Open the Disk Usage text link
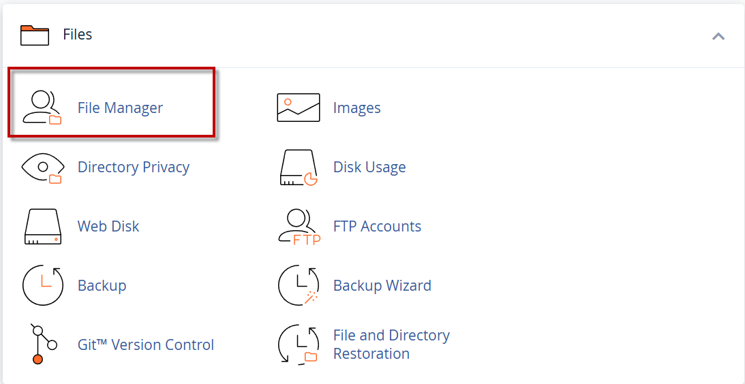 (x=369, y=167)
